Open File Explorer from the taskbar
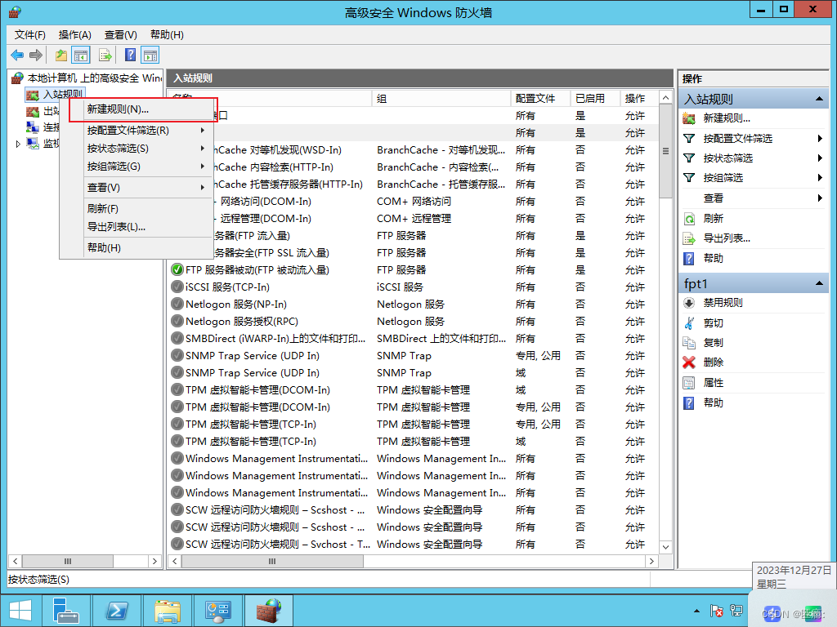837x627 pixels. pos(168,611)
